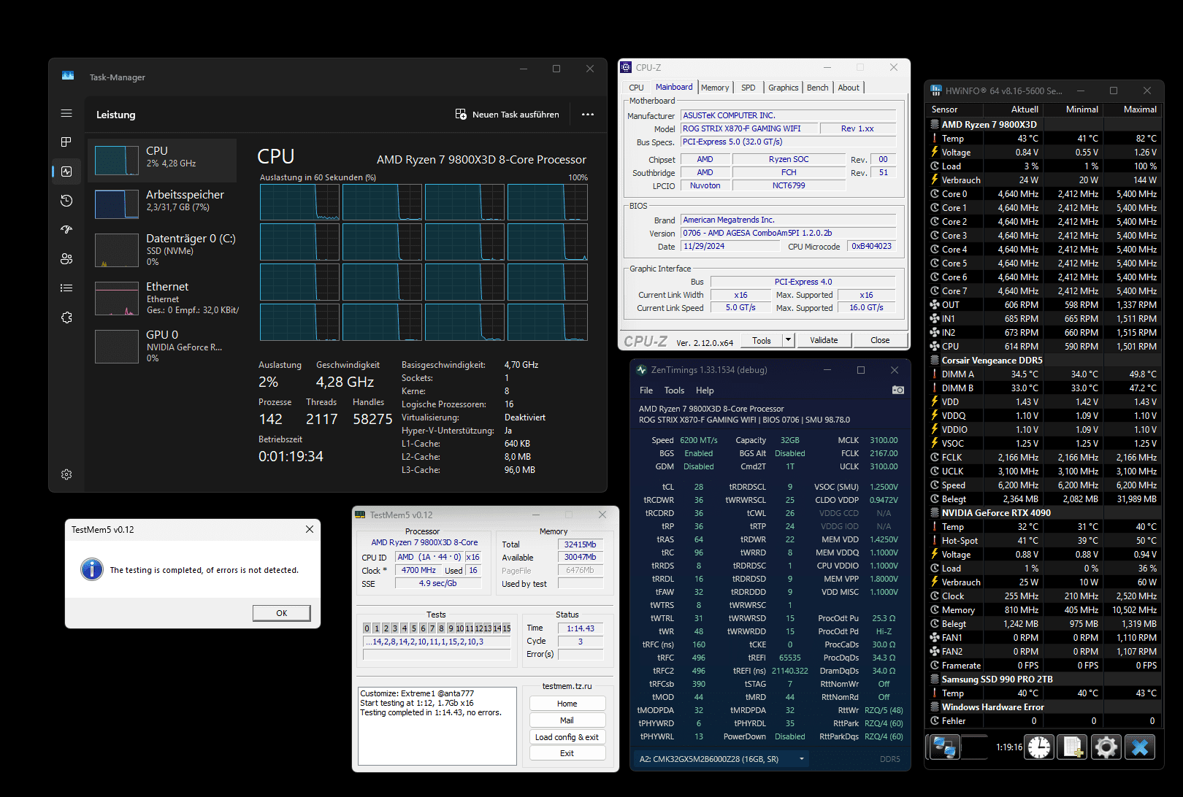The image size is (1183, 797).
Task: Click HWiNFO blue X close sensors icon
Action: tap(1140, 747)
